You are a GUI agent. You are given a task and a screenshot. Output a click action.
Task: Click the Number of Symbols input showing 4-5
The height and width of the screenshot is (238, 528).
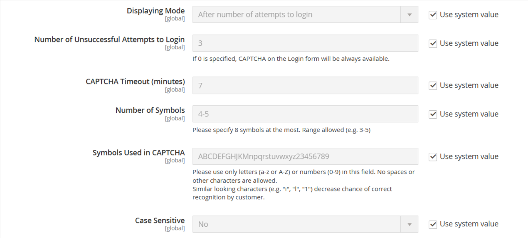[x=305, y=114]
